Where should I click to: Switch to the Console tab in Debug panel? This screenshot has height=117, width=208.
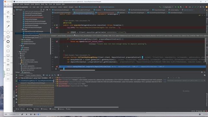click(x=21, y=75)
